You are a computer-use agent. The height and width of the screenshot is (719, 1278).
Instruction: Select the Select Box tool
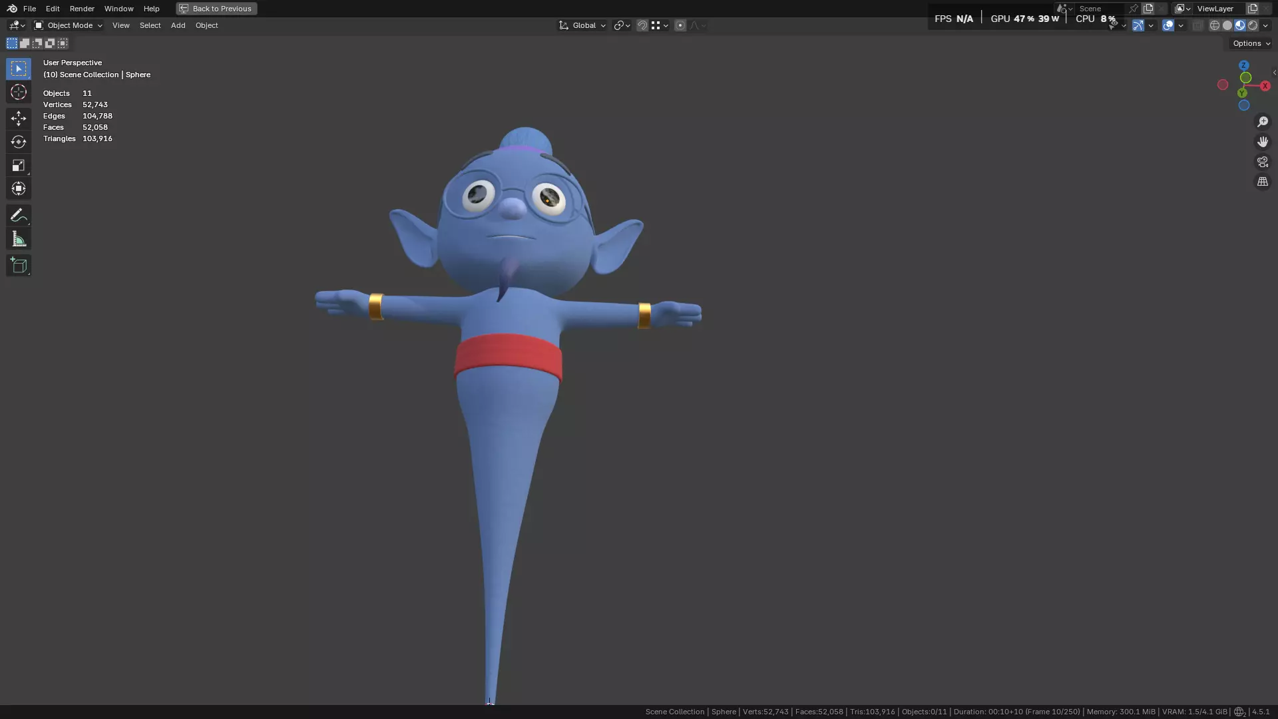coord(18,69)
